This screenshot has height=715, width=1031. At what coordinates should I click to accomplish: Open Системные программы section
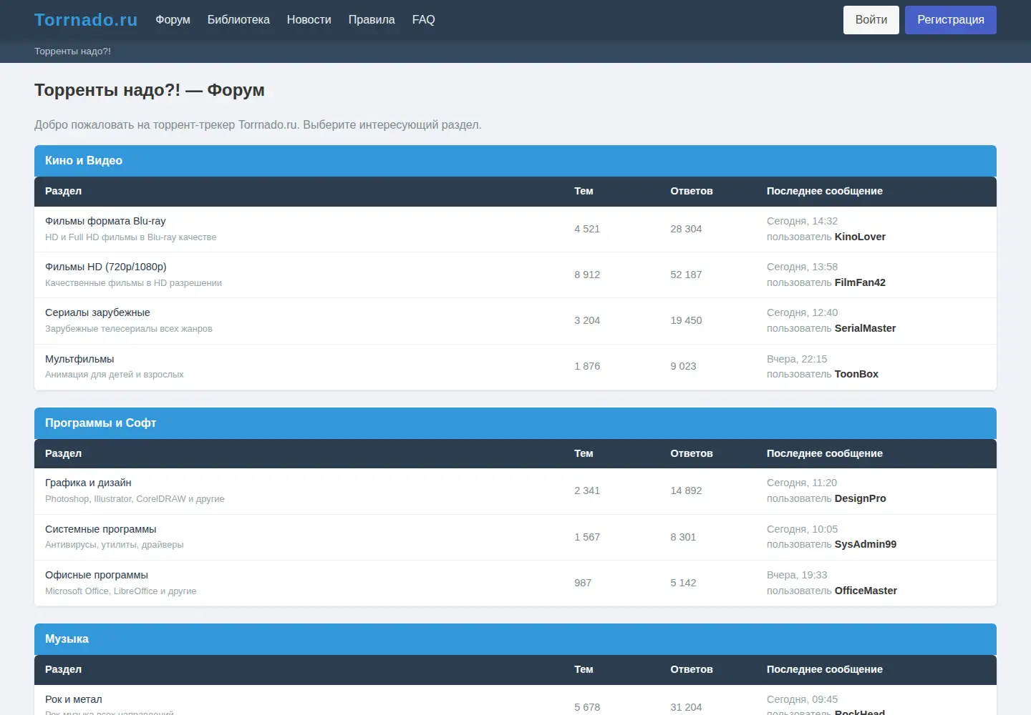(100, 529)
